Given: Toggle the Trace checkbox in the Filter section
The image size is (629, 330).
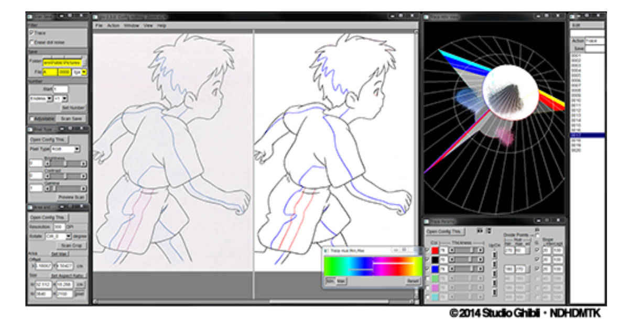Looking at the screenshot, I should (31, 33).
